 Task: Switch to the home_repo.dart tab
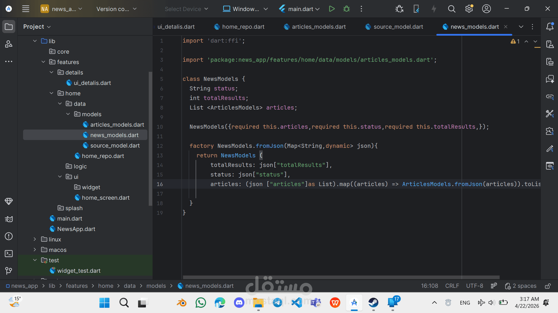click(x=243, y=27)
